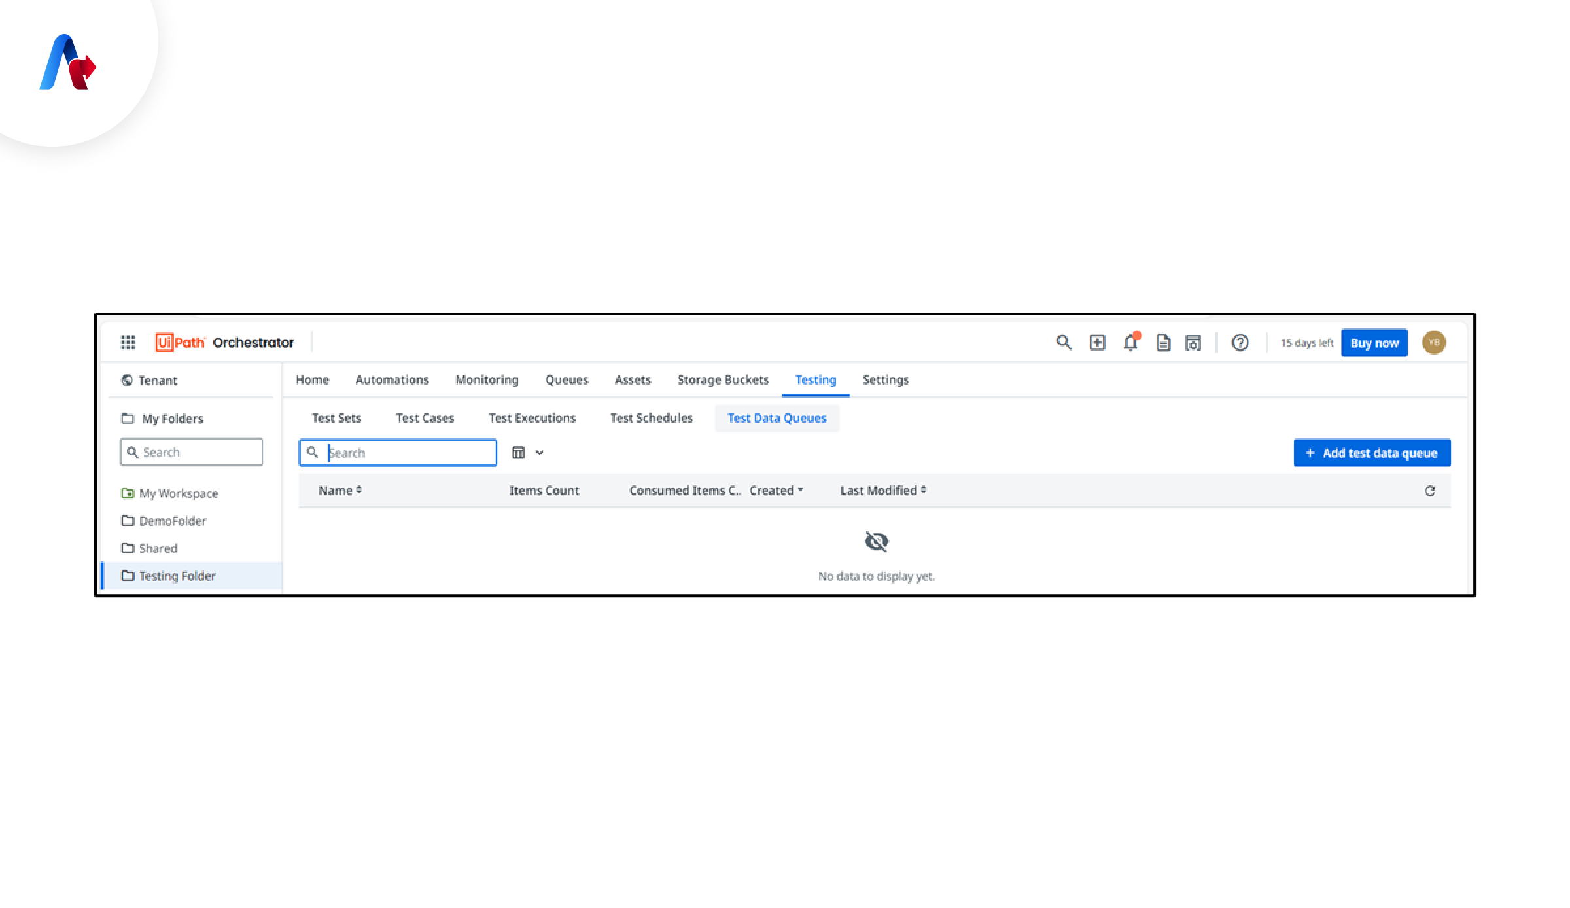This screenshot has height=908, width=1570.
Task: Select the Testing tab in navigation
Action: (x=816, y=379)
